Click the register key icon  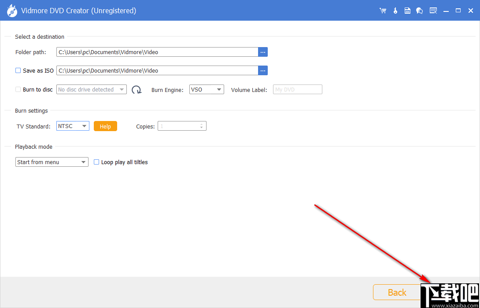pyautogui.click(x=395, y=11)
